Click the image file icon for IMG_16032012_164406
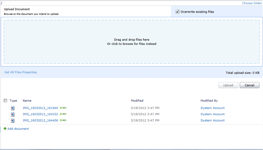This screenshot has height=150, width=263. pyautogui.click(x=13, y=120)
